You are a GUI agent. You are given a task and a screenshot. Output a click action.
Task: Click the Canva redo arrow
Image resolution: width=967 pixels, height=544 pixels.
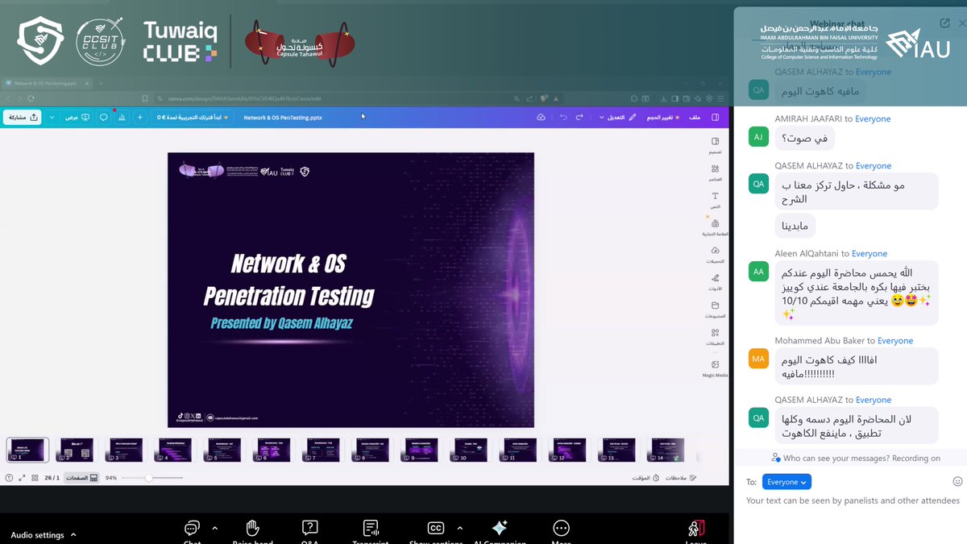pyautogui.click(x=579, y=118)
